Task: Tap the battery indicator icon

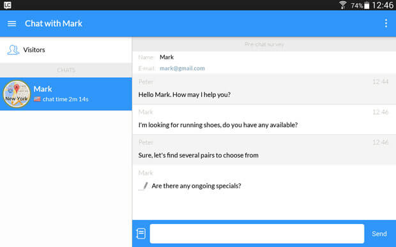Action: point(367,5)
